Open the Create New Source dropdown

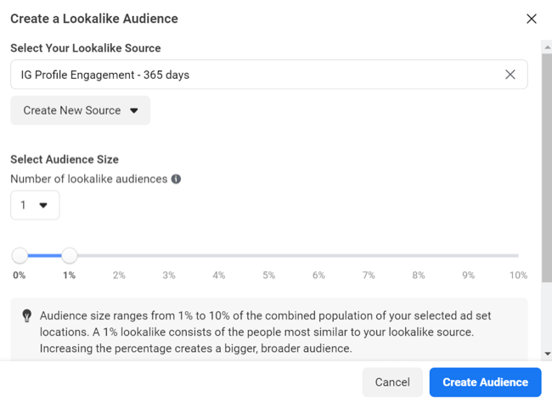(81, 110)
